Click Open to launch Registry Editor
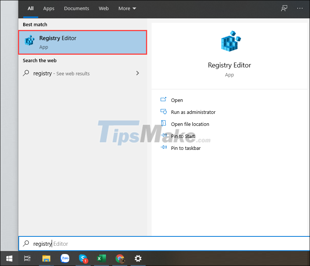 tap(177, 100)
